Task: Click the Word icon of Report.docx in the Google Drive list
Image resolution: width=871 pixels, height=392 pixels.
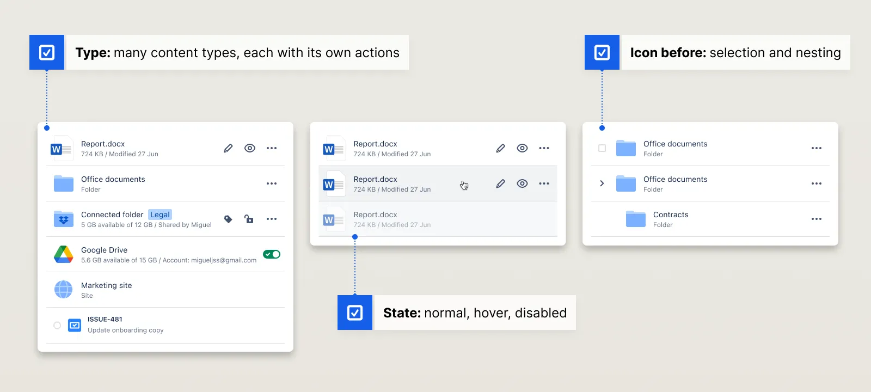Action: (x=62, y=148)
